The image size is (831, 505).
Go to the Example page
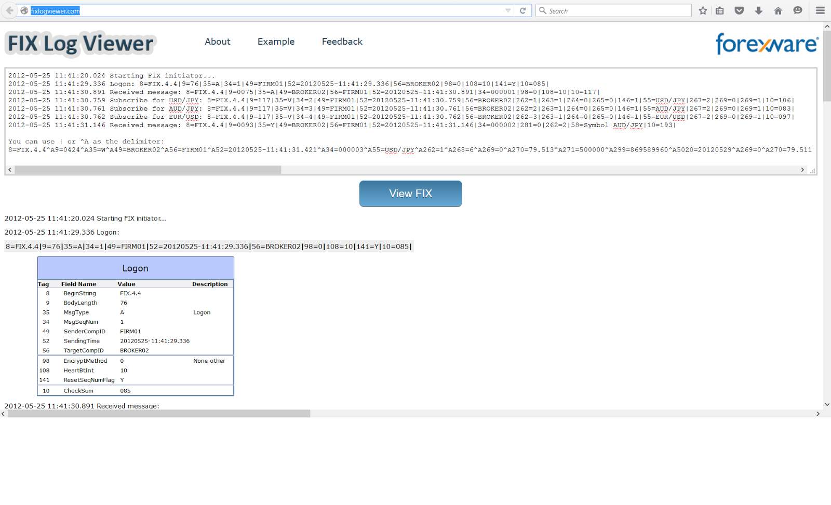[x=276, y=42]
